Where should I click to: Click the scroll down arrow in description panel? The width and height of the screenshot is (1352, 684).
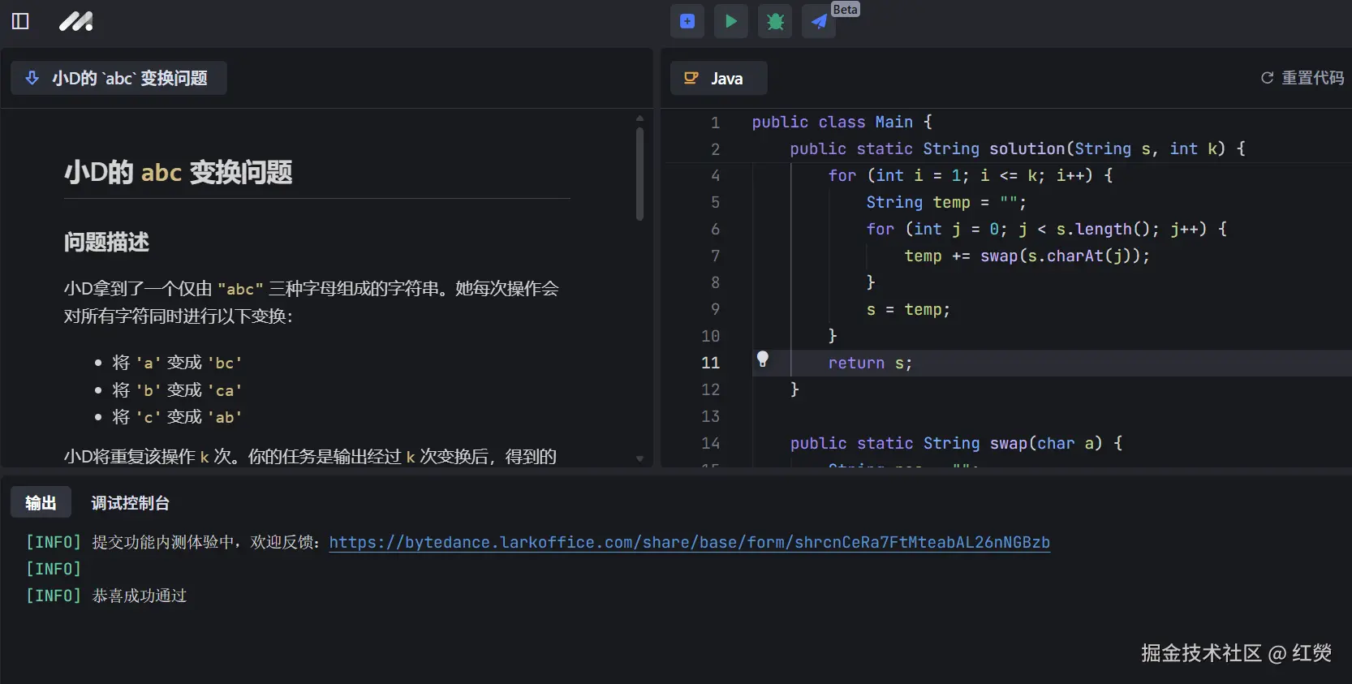639,458
